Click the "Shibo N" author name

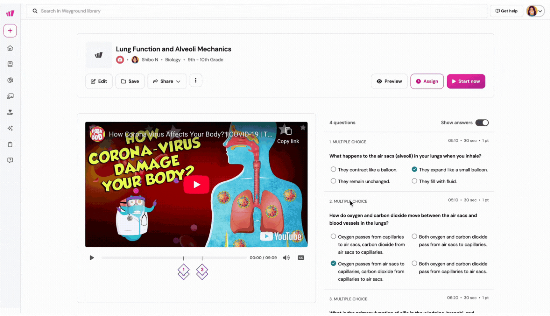coord(150,60)
